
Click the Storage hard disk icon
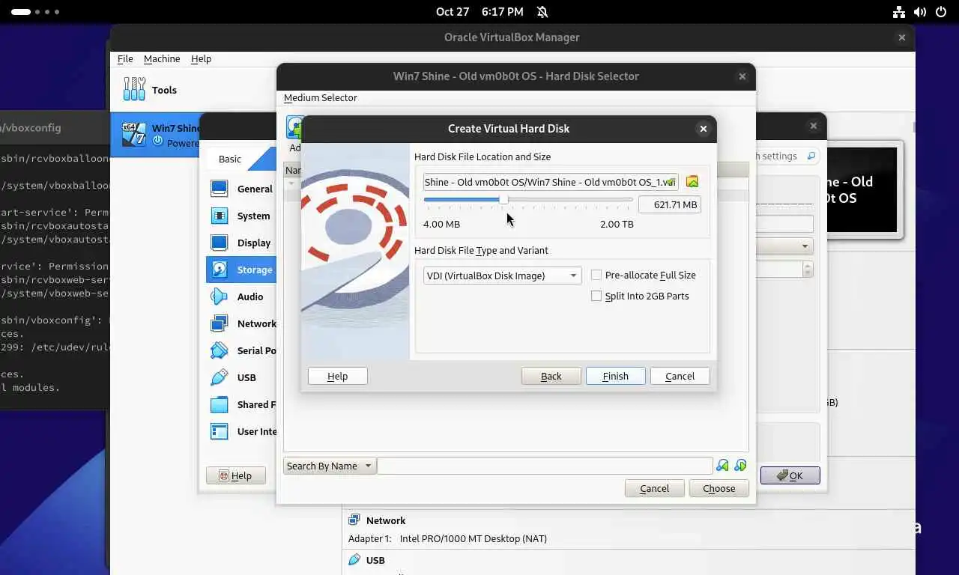click(x=219, y=270)
